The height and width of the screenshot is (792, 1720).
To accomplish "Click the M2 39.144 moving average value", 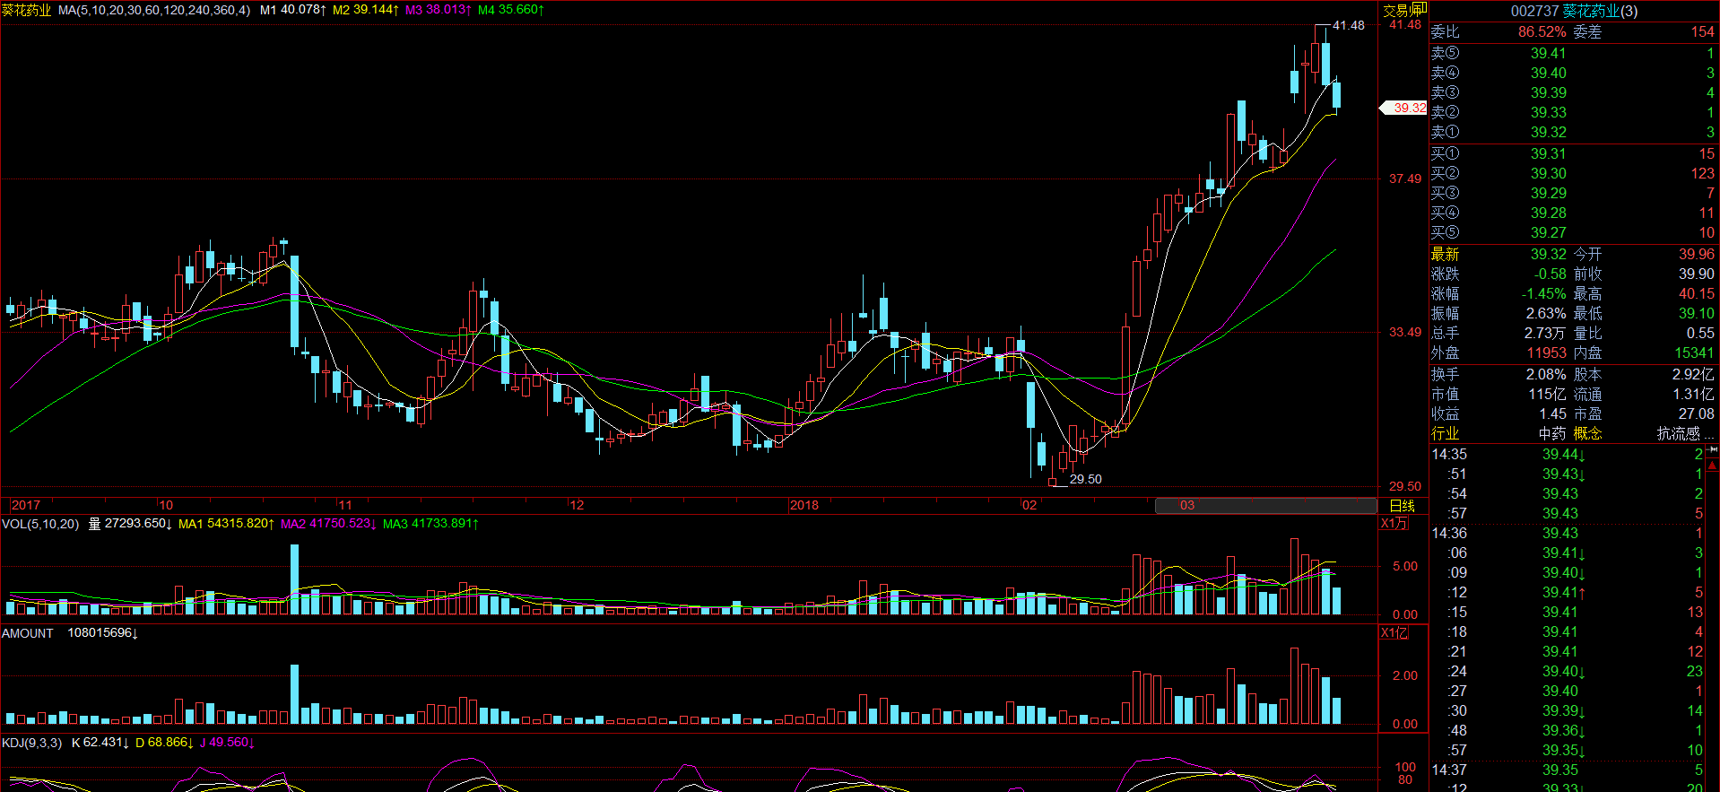I will [x=366, y=10].
